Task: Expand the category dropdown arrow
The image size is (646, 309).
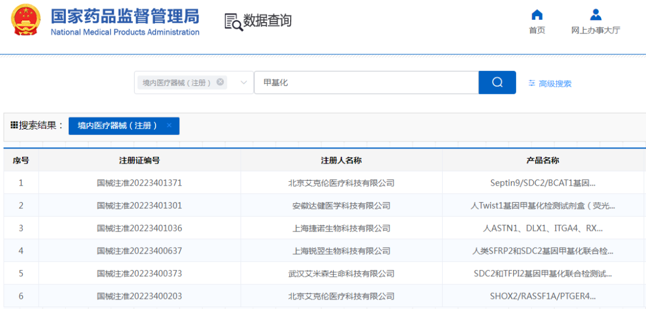Action: (x=243, y=83)
